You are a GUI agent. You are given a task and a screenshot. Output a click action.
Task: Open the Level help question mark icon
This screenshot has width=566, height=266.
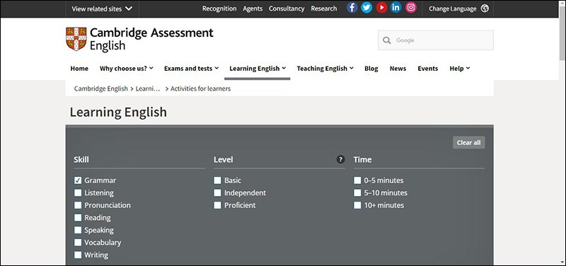pos(340,159)
